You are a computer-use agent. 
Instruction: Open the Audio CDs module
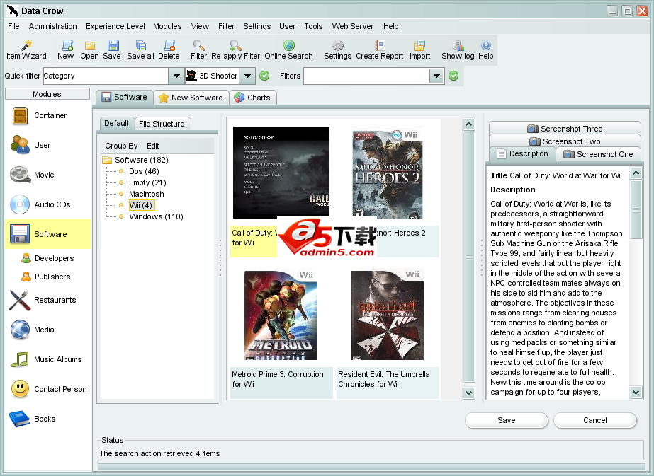(20, 204)
